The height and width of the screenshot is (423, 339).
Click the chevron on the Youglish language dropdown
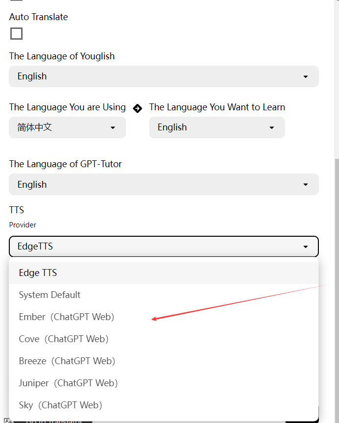306,76
